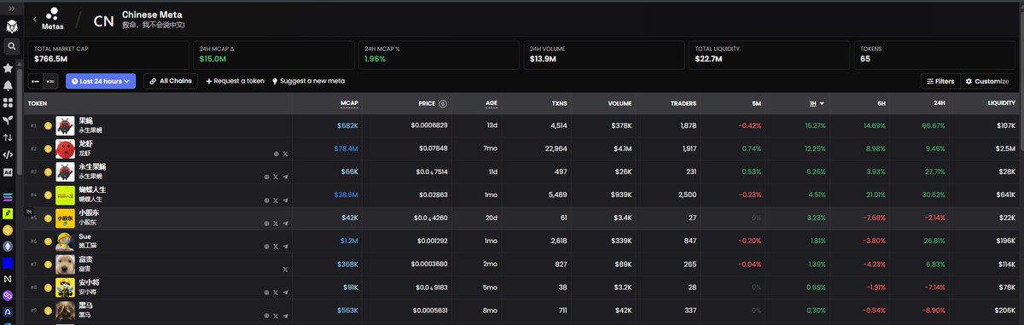
Task: Sort by the TXNS column header
Action: (559, 103)
